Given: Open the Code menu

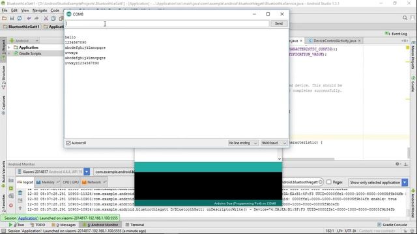Looking at the screenshot, I should 55,10.
